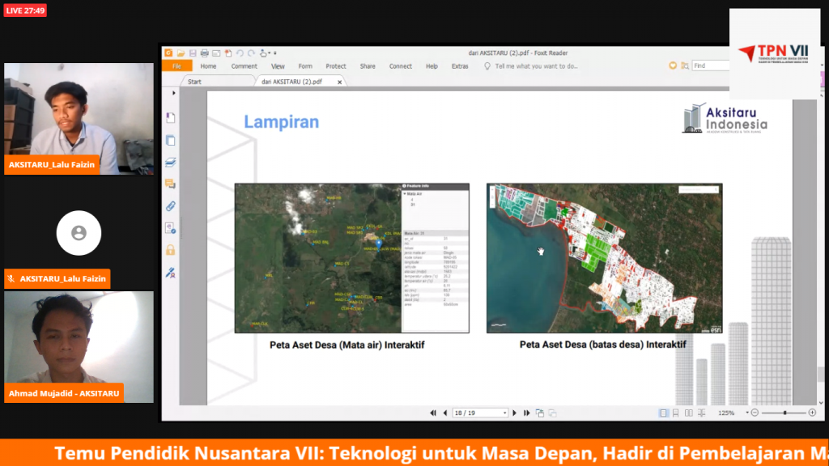Open the Pages thumbnails panel in the sidebar

pos(170,140)
